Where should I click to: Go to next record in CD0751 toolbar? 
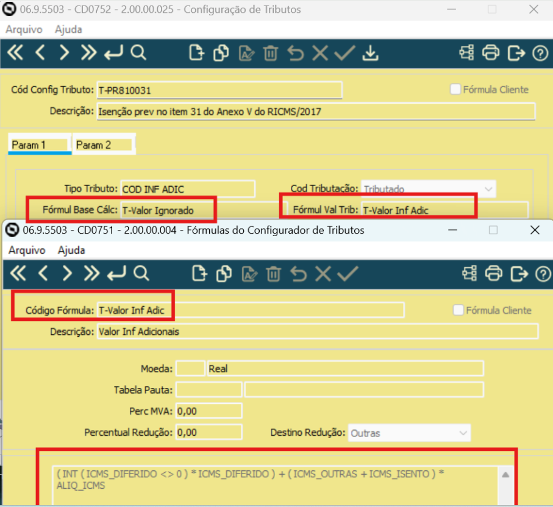click(x=67, y=274)
